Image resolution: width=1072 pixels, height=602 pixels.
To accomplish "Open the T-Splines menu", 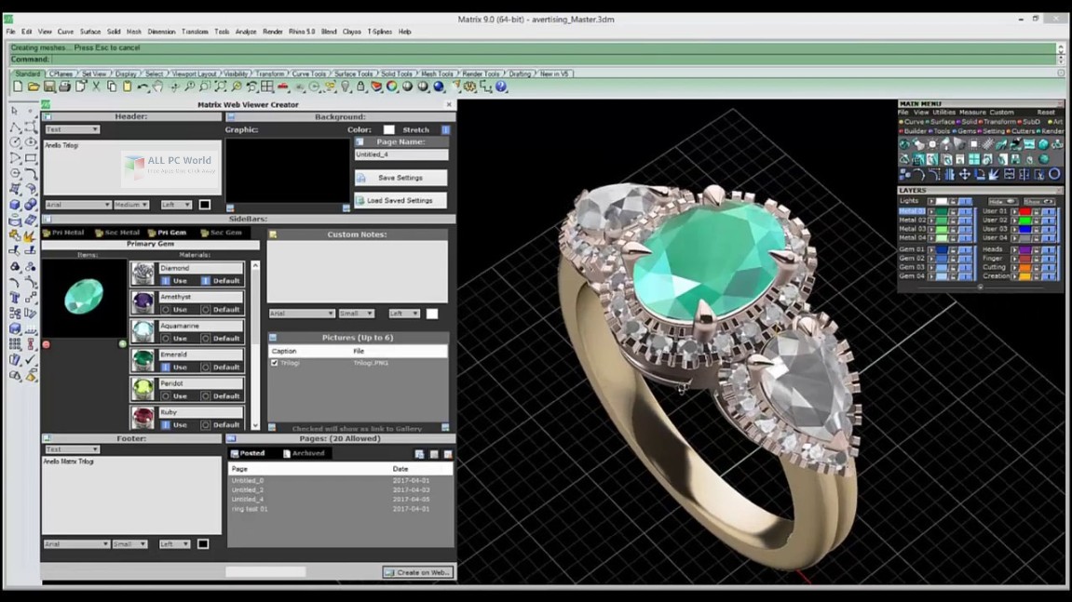I will [x=379, y=32].
